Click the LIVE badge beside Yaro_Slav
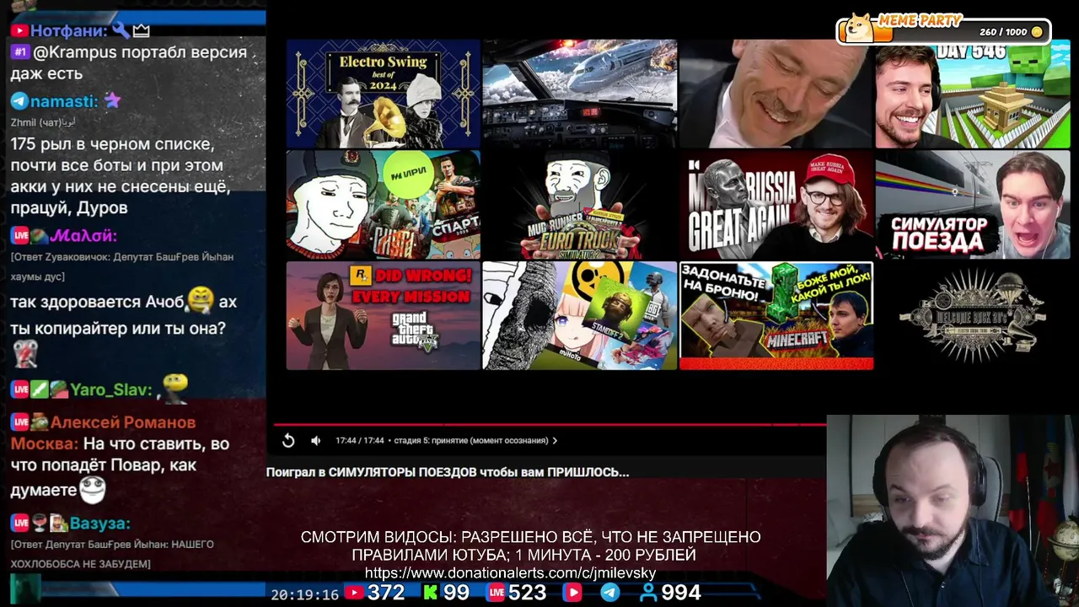The image size is (1079, 607). (x=19, y=389)
